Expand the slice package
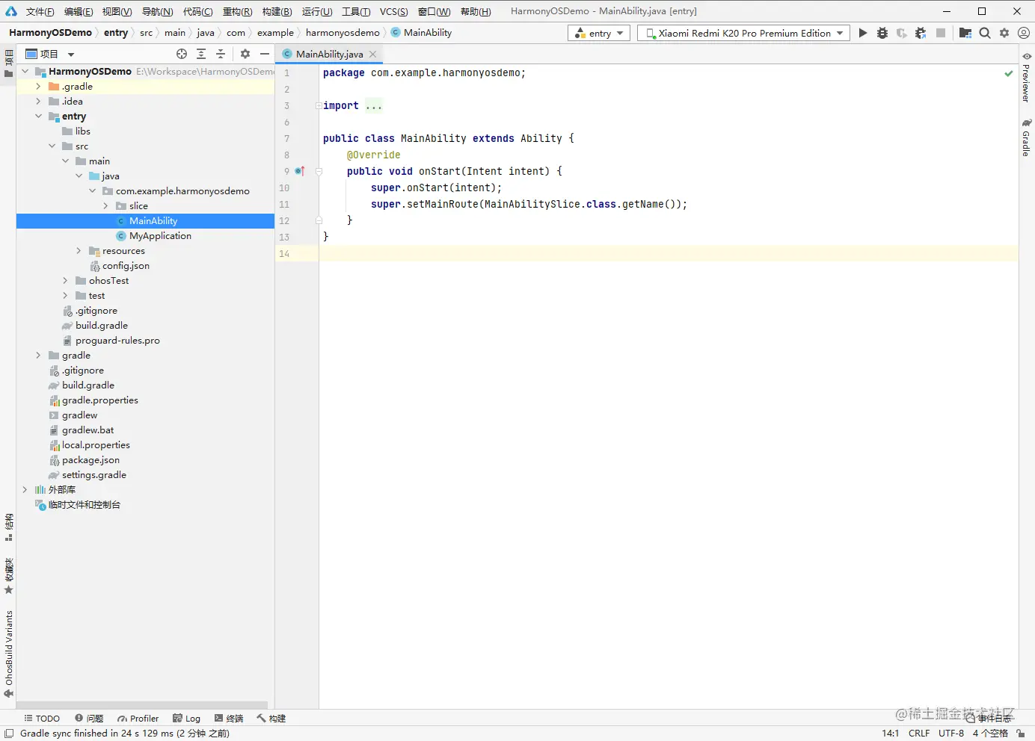The height and width of the screenshot is (741, 1035). coord(106,206)
